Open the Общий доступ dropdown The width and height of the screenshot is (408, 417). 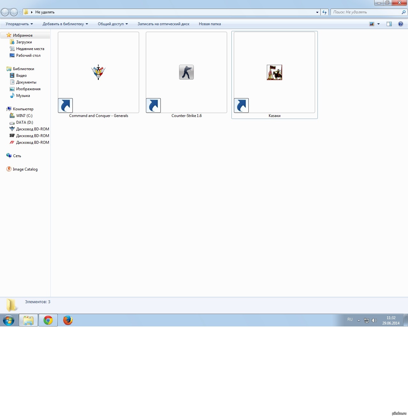(113, 24)
